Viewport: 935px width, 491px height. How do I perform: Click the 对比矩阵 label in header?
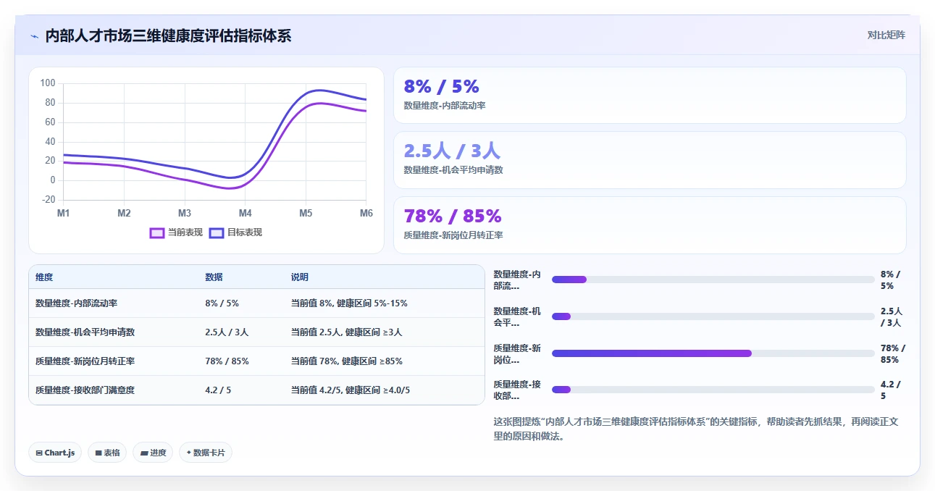pos(886,35)
